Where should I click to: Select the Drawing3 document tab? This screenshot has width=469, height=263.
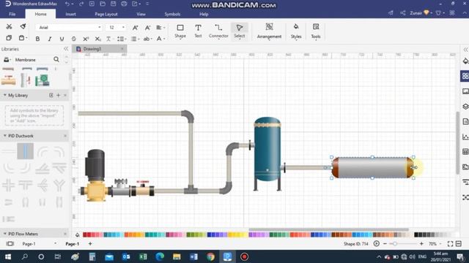(x=100, y=49)
